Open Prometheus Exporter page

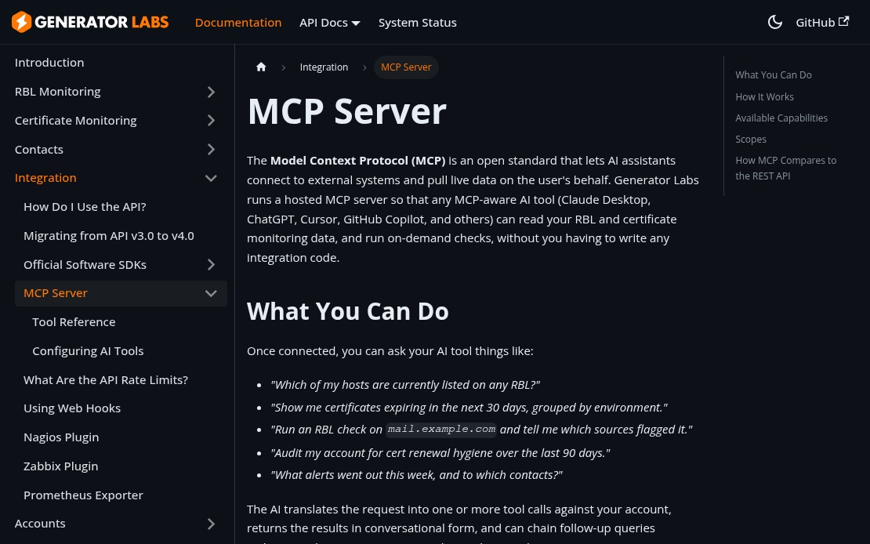tap(83, 495)
